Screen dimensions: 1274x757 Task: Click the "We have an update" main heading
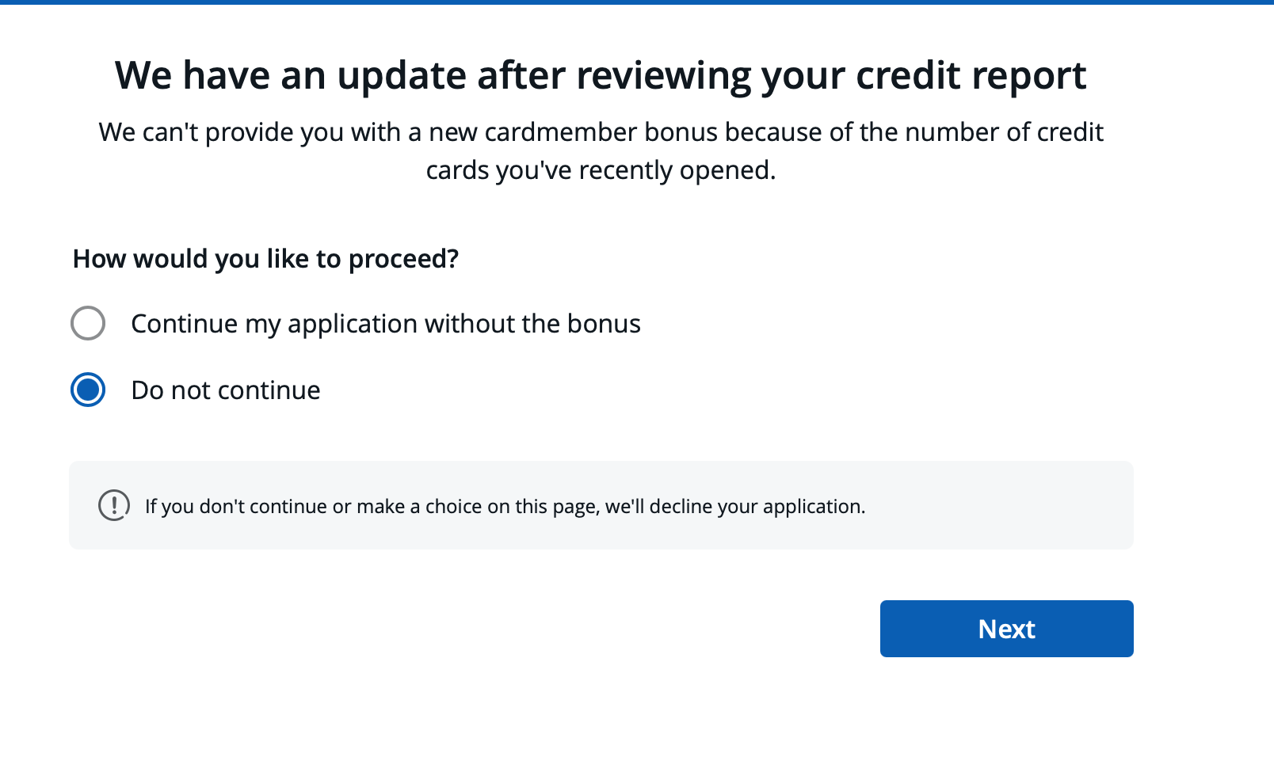pyautogui.click(x=600, y=76)
